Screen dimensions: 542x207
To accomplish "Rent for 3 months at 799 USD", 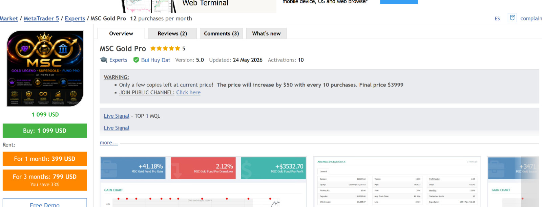I will 45,180.
